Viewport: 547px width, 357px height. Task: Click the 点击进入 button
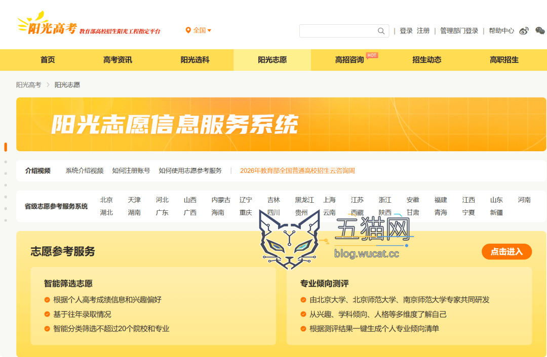click(506, 251)
